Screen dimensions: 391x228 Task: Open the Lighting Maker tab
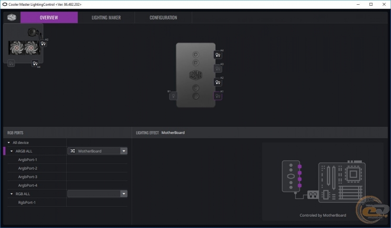point(106,18)
